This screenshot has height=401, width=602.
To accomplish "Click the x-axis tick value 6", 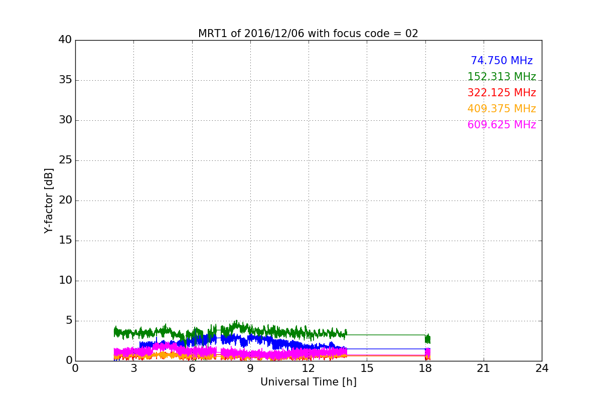I will click(x=192, y=368).
